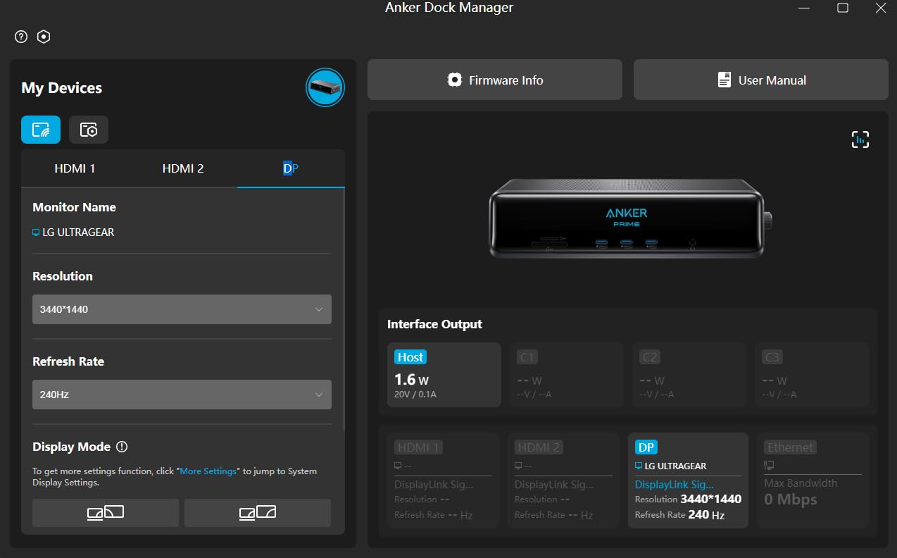Expand the Resolution 3440*1440 dropdown
The height and width of the screenshot is (558, 897).
point(182,309)
